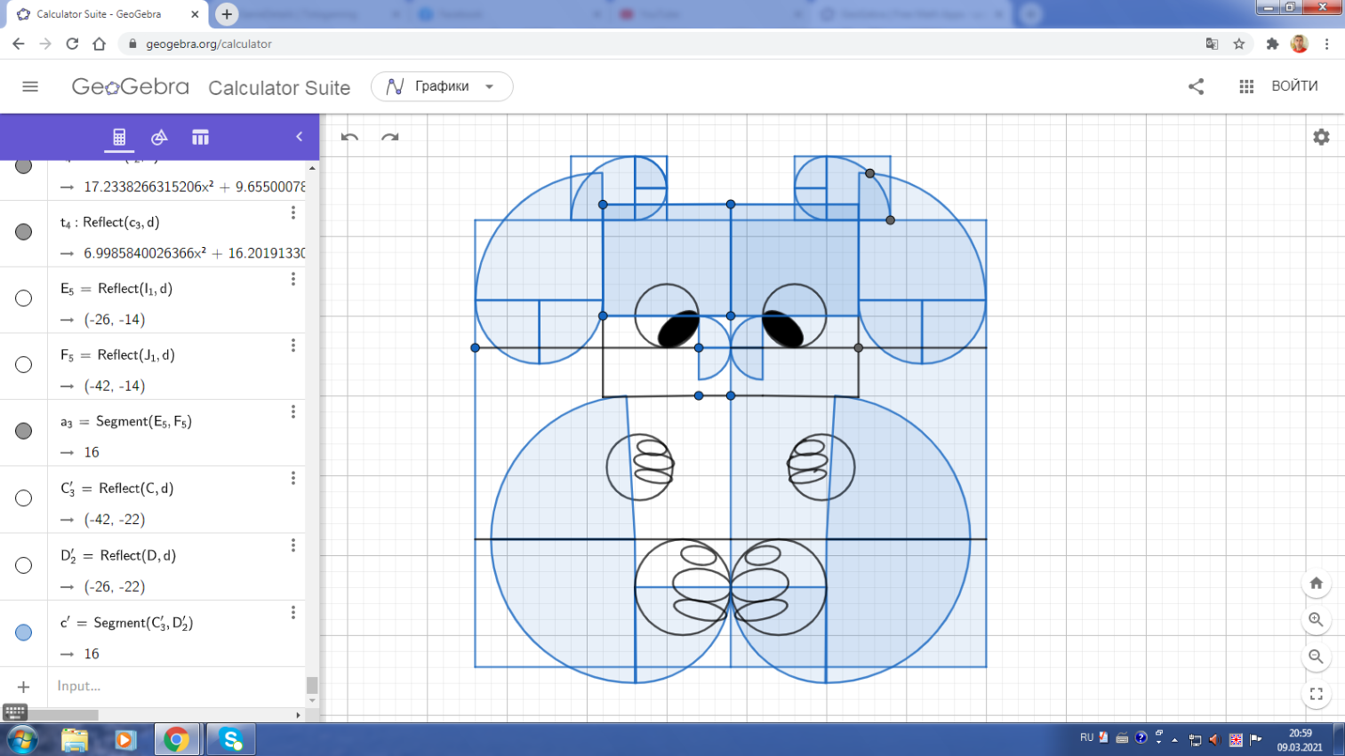This screenshot has width=1345, height=756.
Task: Toggle visibility of segment c'
Action: tap(24, 633)
